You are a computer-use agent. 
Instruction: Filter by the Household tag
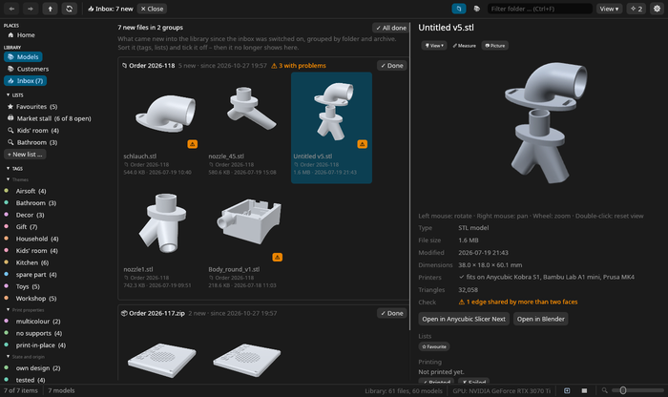pos(37,239)
